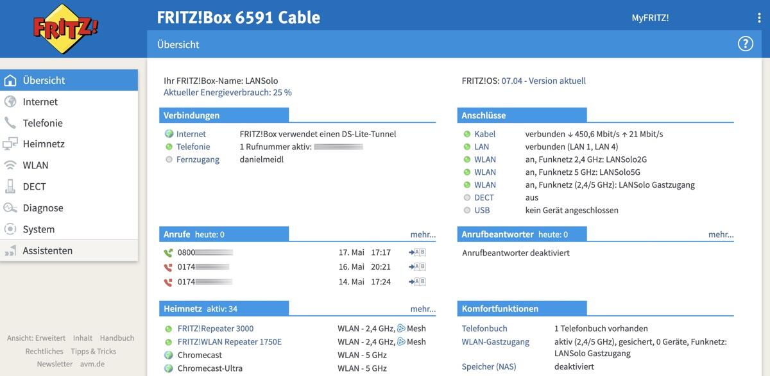Open the Internet menu in the sidebar
770x376 pixels.
click(40, 102)
